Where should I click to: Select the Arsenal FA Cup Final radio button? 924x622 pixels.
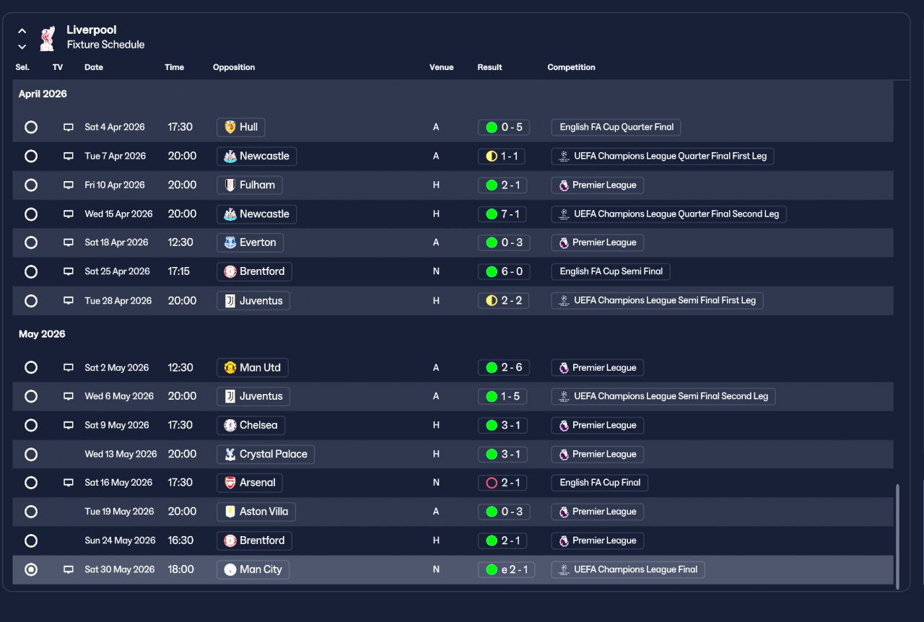[31, 483]
